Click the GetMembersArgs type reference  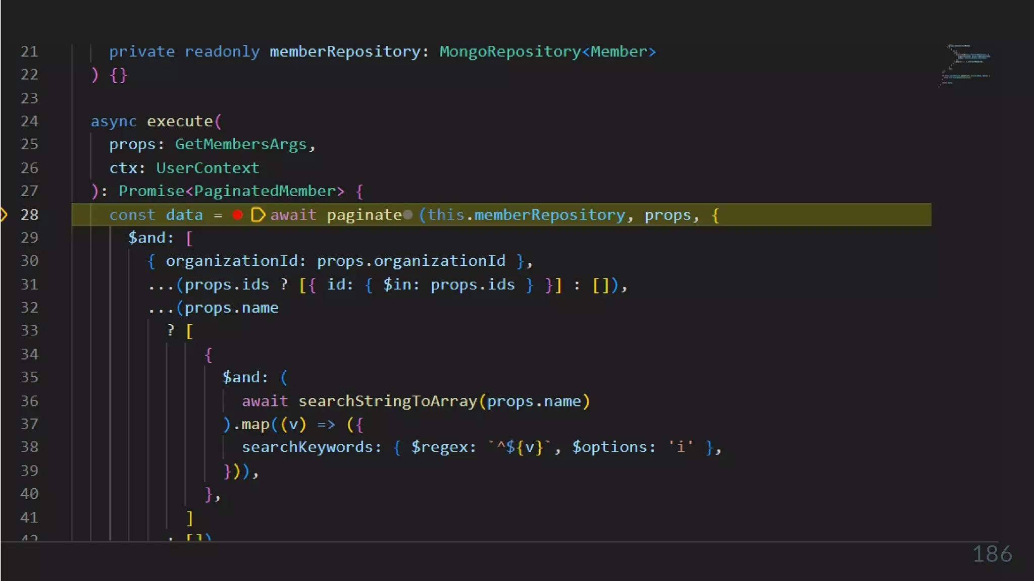pyautogui.click(x=241, y=144)
